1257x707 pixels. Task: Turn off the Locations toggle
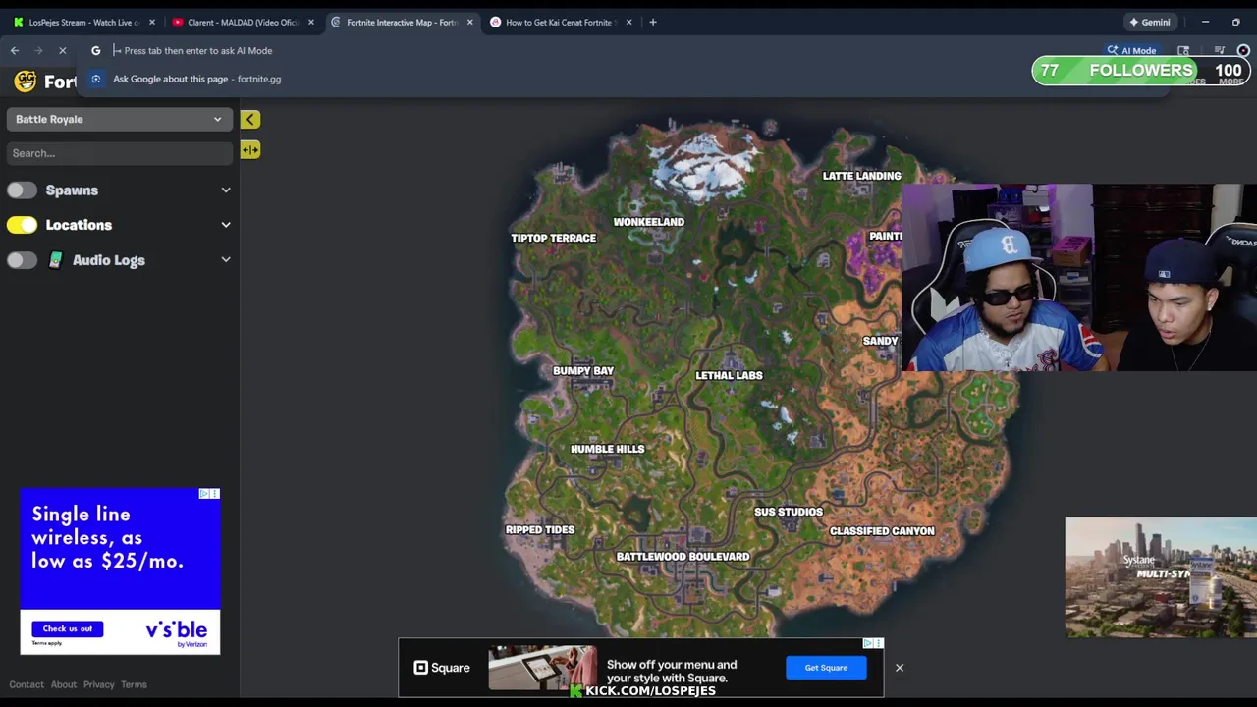22,225
